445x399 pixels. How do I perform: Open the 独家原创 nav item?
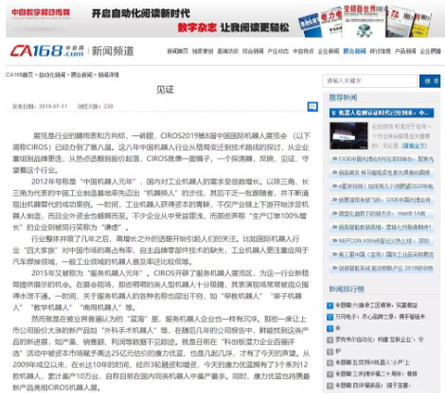click(x=203, y=51)
